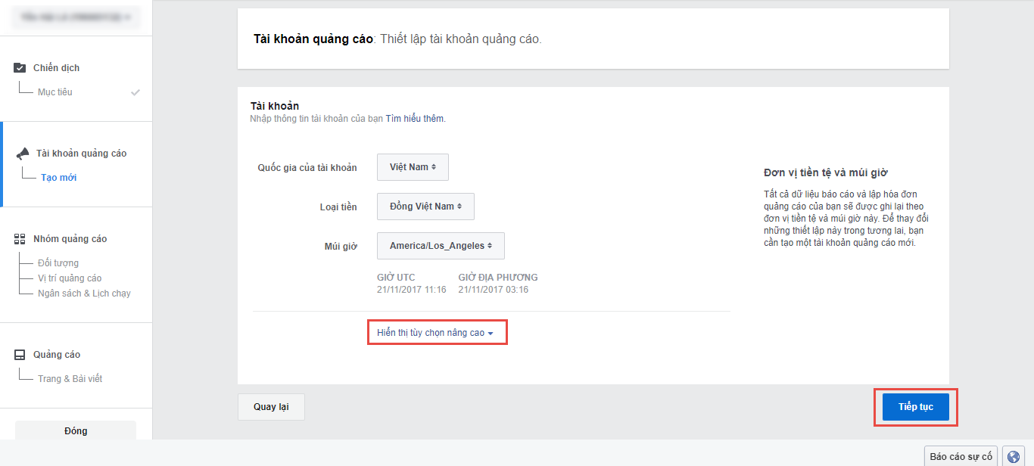This screenshot has width=1034, height=466.
Task: Click the Quảng cáo section icon
Action: [20, 355]
